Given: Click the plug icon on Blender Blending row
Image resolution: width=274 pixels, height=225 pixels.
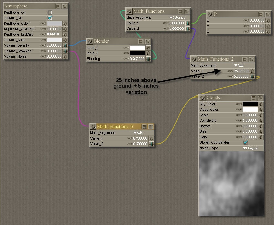Looking at the screenshot, I should 148,59.
